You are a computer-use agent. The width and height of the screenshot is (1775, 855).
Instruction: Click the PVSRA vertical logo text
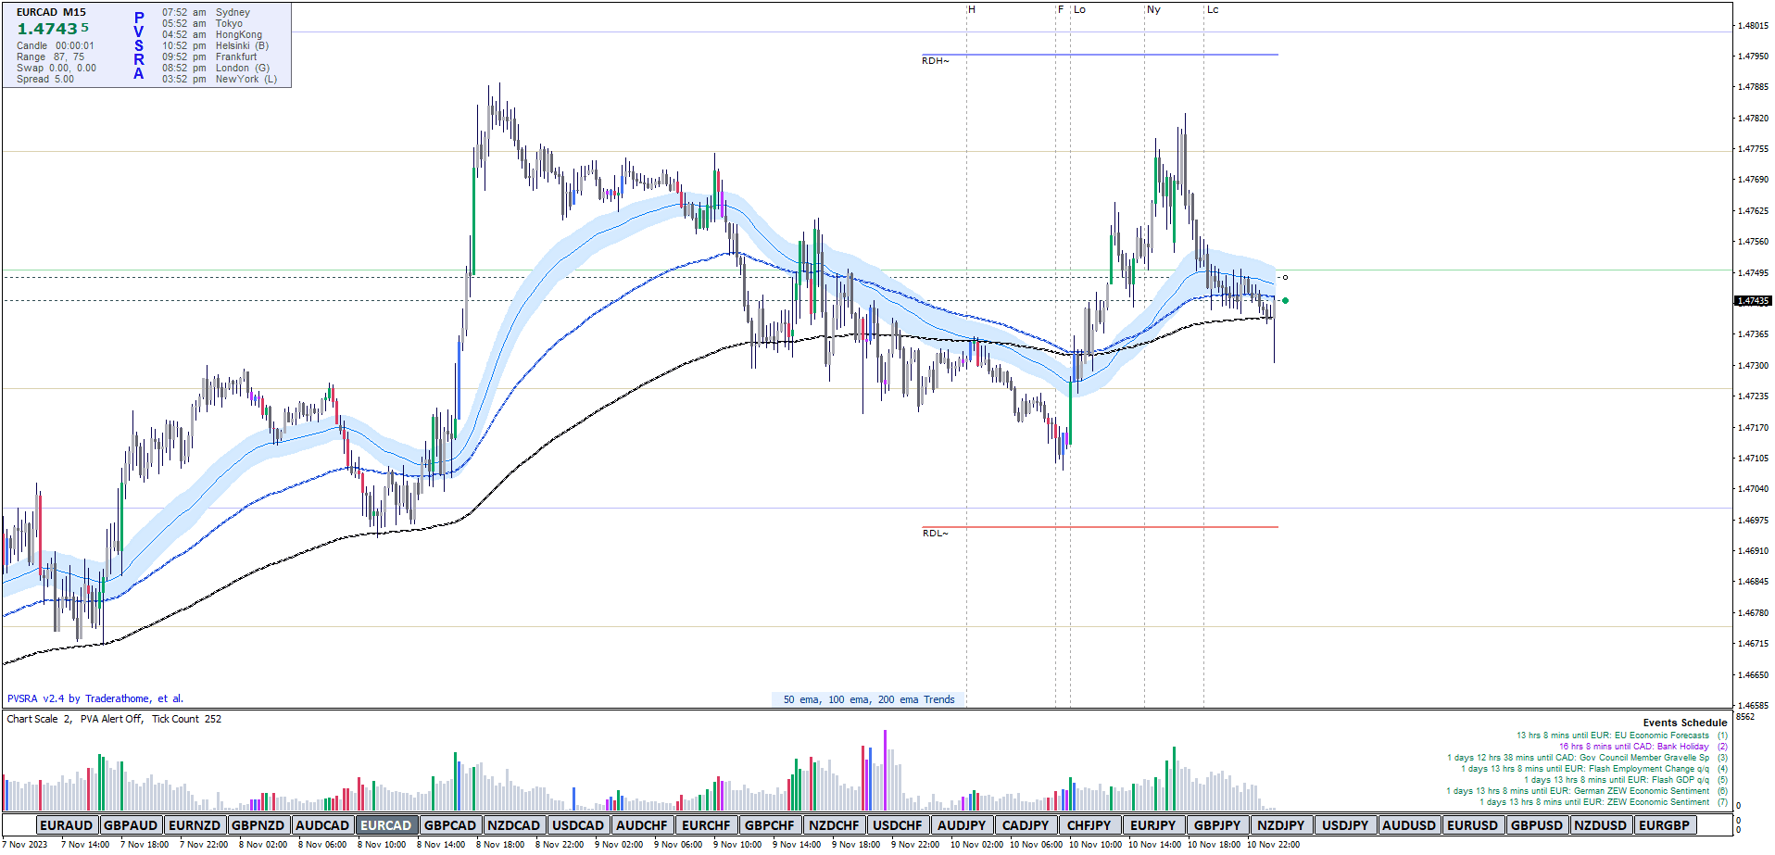coord(139,46)
